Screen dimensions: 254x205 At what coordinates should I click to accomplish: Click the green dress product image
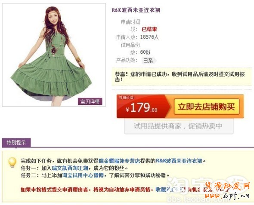(54, 55)
